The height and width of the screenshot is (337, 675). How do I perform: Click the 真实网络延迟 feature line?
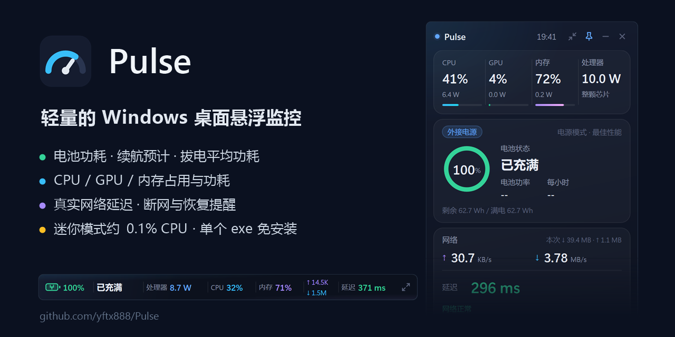(x=144, y=204)
